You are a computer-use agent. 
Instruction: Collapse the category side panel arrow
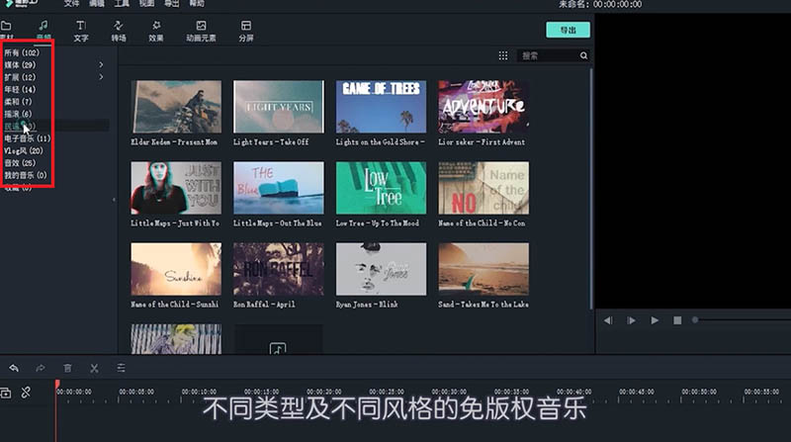point(114,200)
